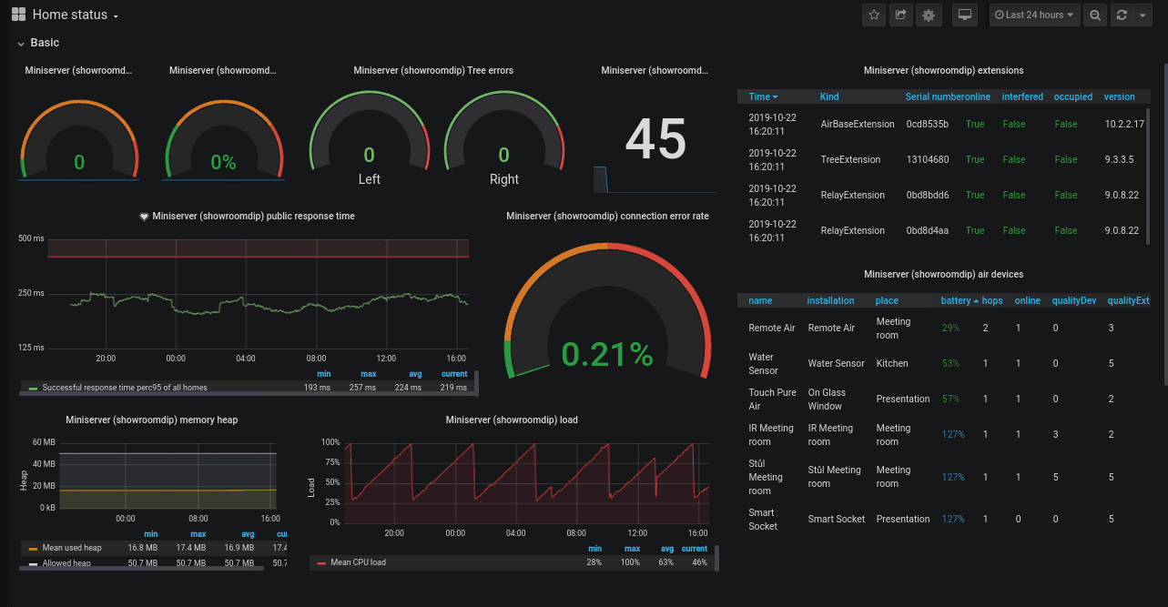Sort air devices by battery column
Viewport: 1168px width, 607px height.
click(x=960, y=300)
